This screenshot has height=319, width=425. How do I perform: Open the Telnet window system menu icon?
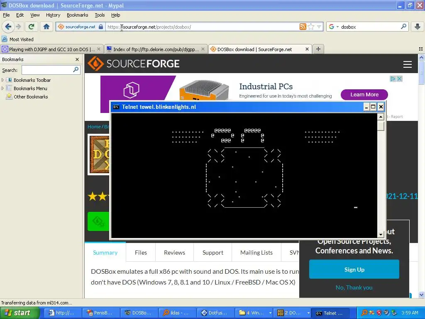click(116, 107)
